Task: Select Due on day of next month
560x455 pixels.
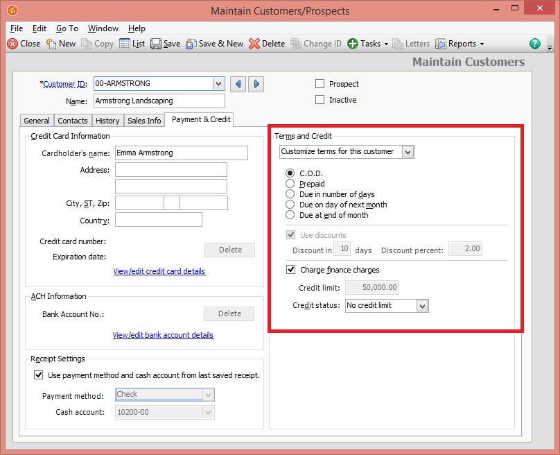Action: pyautogui.click(x=290, y=205)
